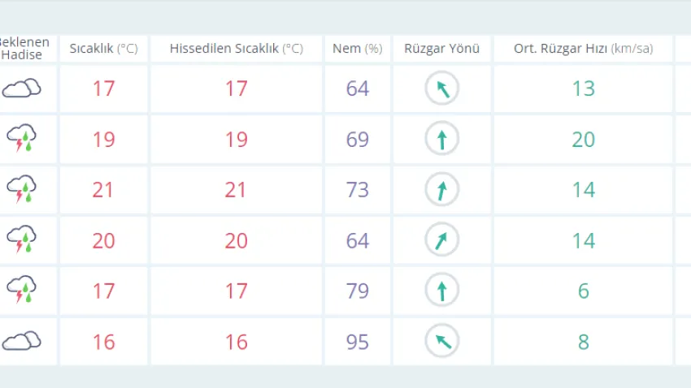
Task: Click the cloudy icon in the 13 km/sa row
Action: pyautogui.click(x=22, y=88)
